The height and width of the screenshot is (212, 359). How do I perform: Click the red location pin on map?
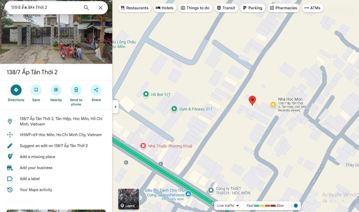[x=252, y=100]
